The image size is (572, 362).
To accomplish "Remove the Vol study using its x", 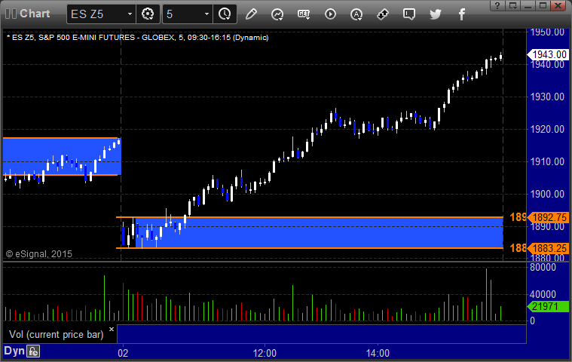I will click(112, 329).
